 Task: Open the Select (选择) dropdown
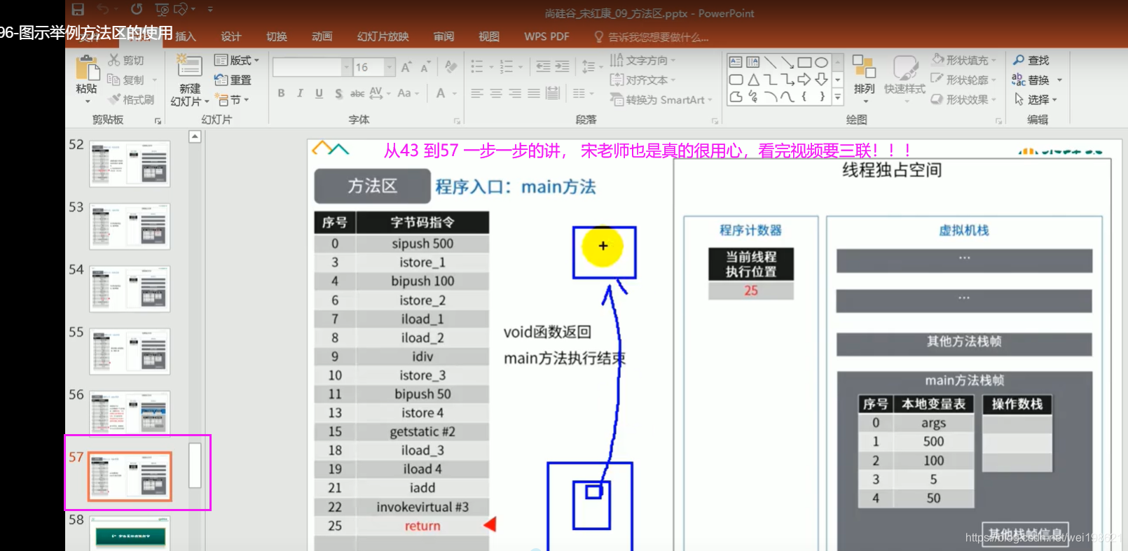click(x=1036, y=99)
